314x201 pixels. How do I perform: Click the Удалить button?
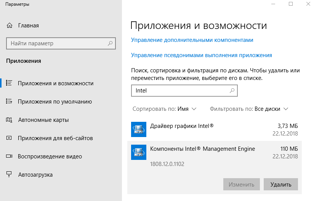(x=281, y=184)
